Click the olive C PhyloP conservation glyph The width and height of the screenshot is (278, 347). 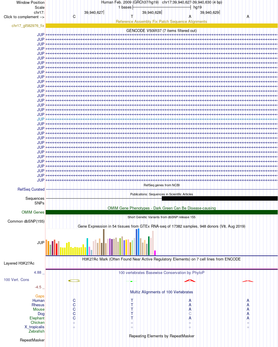pyautogui.click(x=74, y=281)
